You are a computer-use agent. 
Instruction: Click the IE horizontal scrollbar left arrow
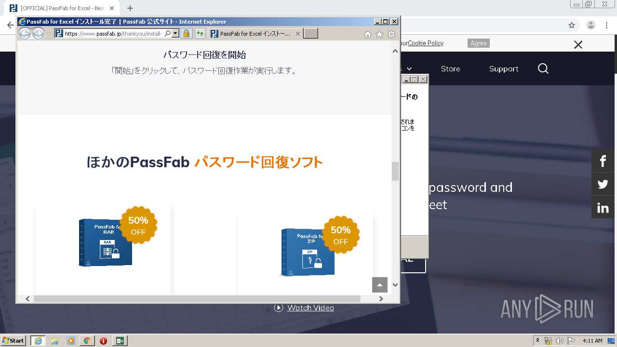tap(27, 299)
